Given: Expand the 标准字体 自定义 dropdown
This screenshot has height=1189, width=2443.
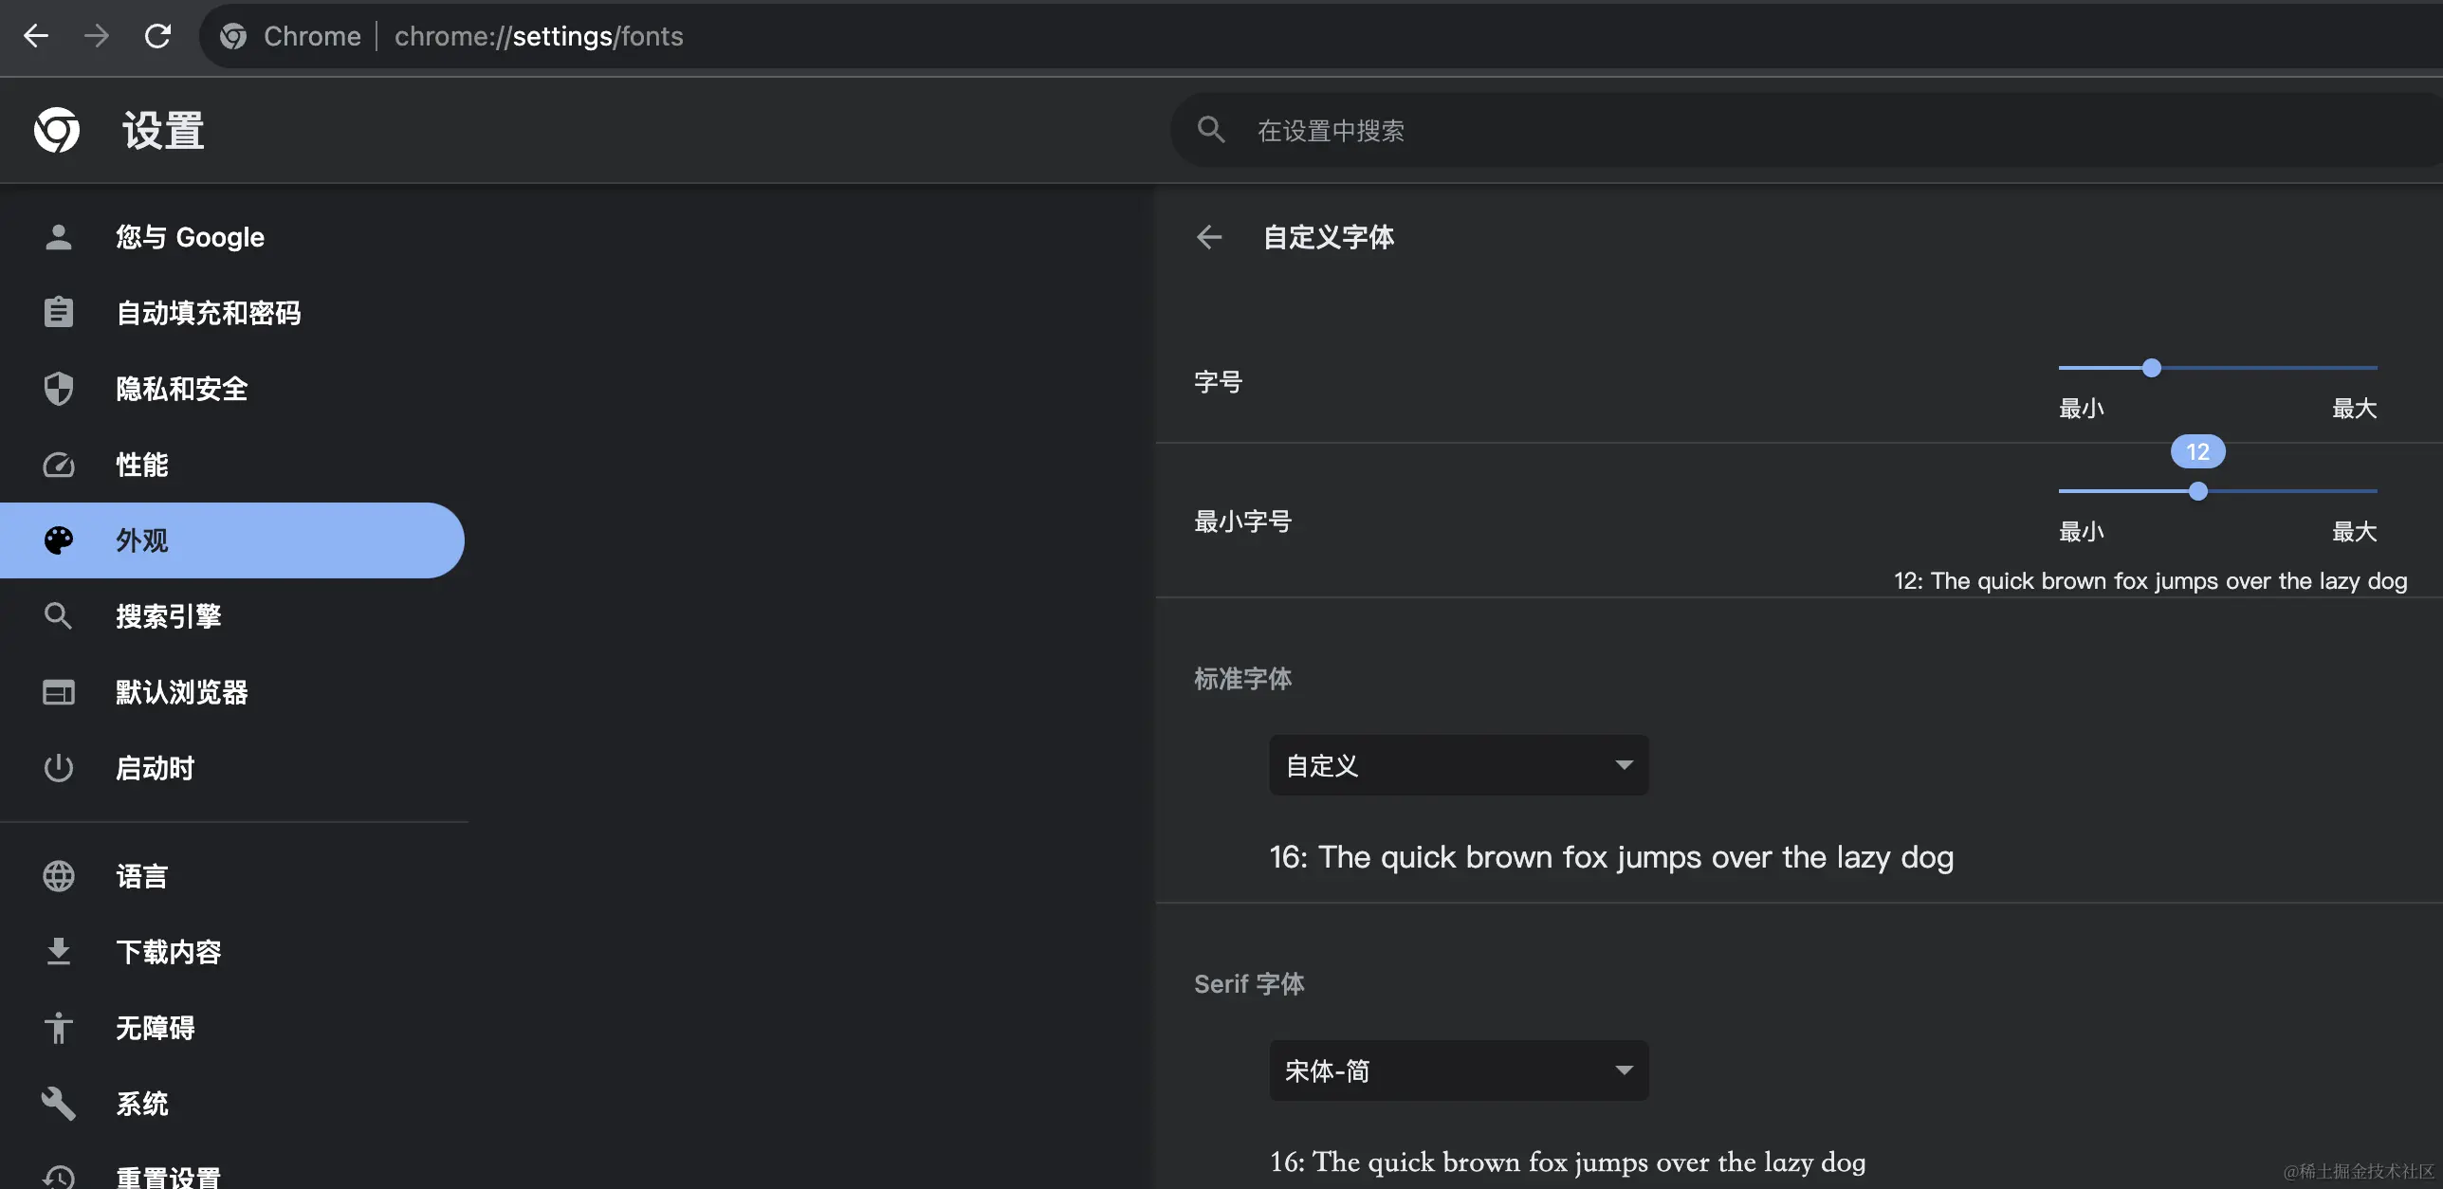Looking at the screenshot, I should click(1458, 765).
